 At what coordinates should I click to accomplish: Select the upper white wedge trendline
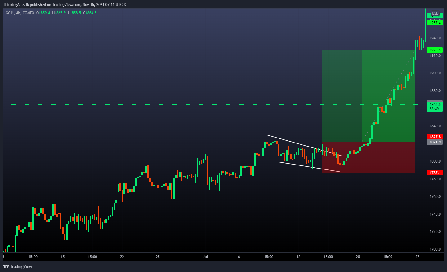click(x=304, y=145)
